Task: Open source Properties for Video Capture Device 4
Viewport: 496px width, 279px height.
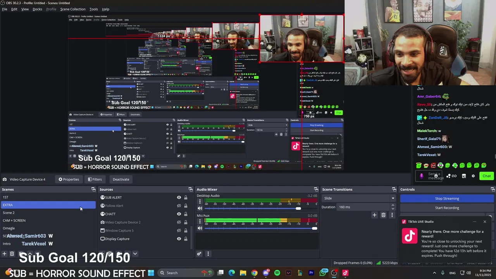Action: tap(69, 179)
